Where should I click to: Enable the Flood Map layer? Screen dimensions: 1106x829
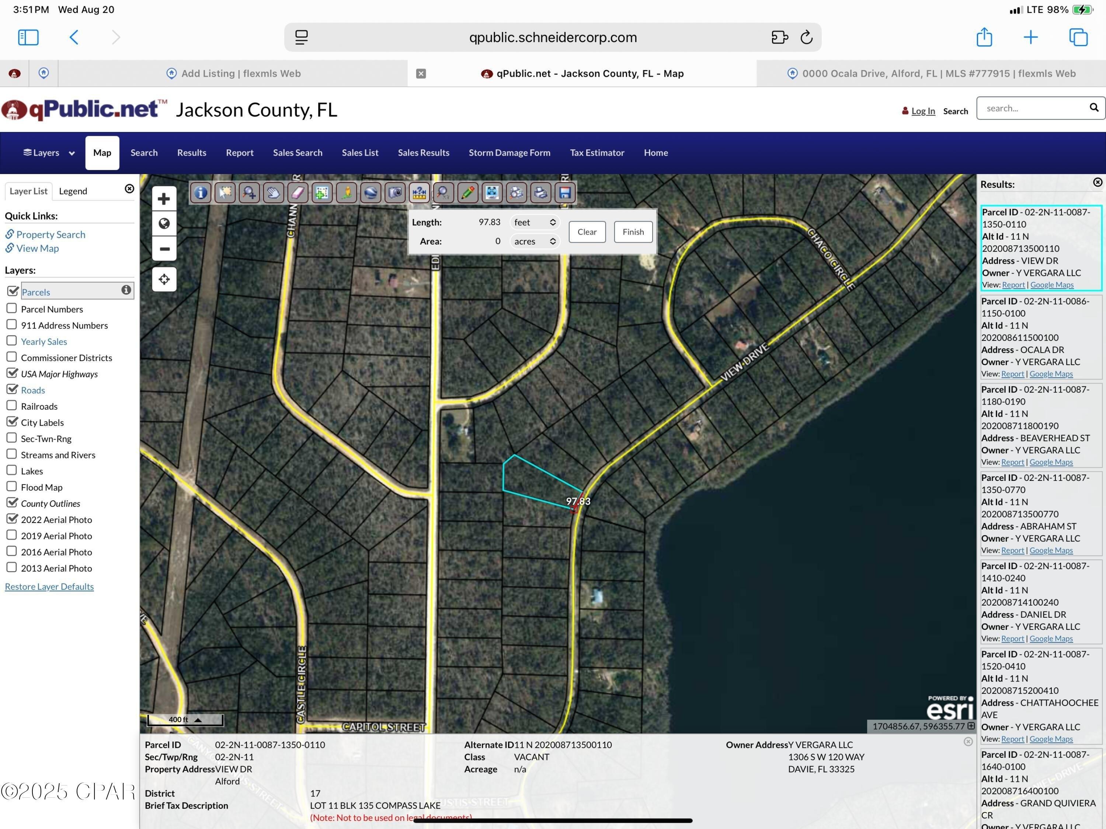coord(11,486)
